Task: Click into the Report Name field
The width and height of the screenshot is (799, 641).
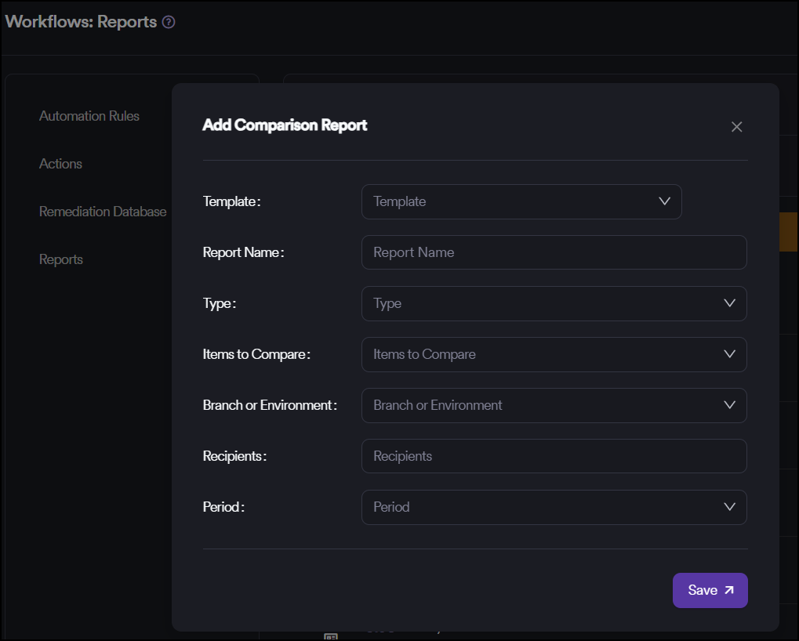Action: [x=554, y=252]
